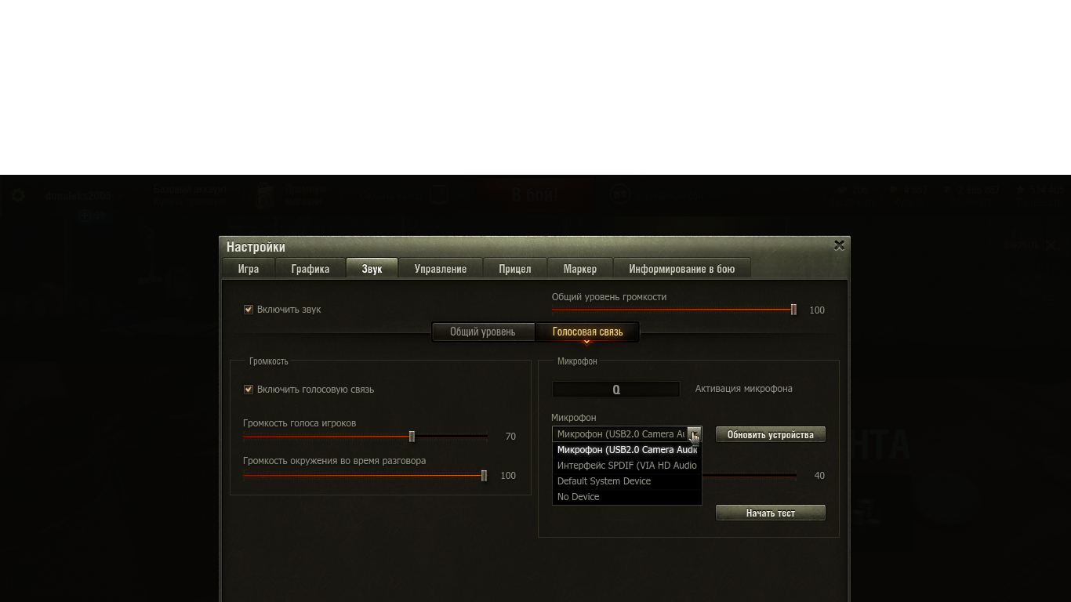Open the Прицел tab
The image size is (1071, 602).
tap(515, 269)
